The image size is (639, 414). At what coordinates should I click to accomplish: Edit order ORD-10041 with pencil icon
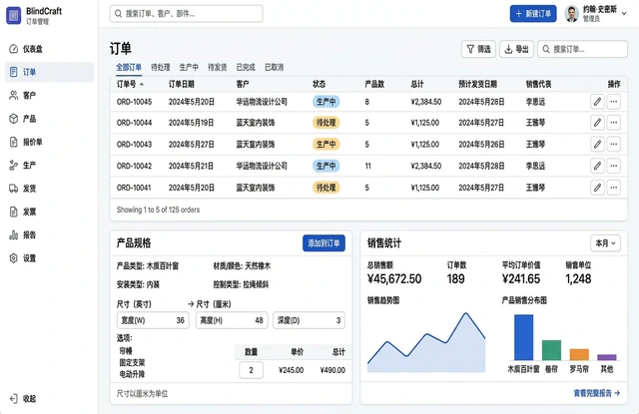coord(597,188)
